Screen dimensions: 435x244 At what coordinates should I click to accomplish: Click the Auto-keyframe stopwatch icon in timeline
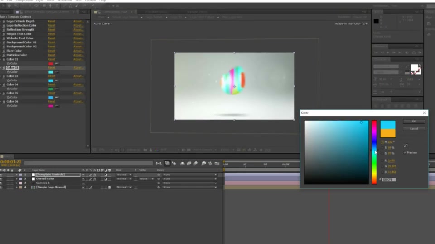click(210, 164)
